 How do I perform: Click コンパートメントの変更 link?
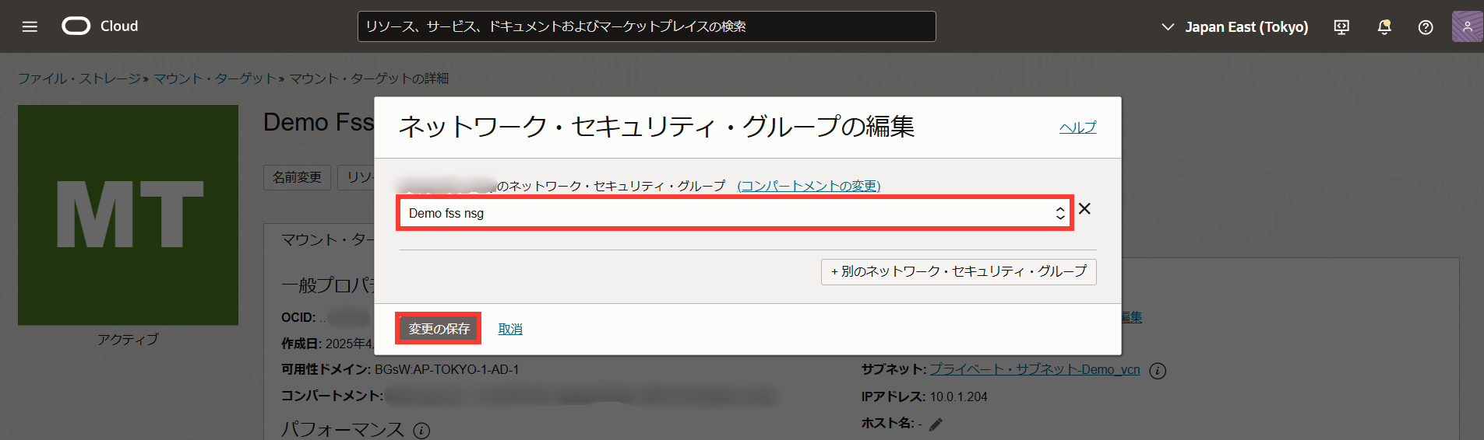(x=809, y=186)
